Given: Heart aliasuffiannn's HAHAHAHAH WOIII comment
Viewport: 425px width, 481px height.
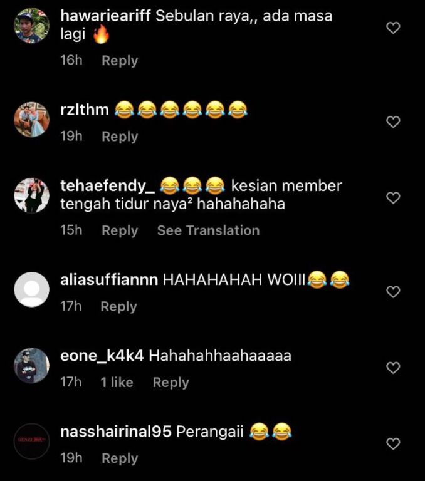Looking at the screenshot, I should click(x=393, y=292).
